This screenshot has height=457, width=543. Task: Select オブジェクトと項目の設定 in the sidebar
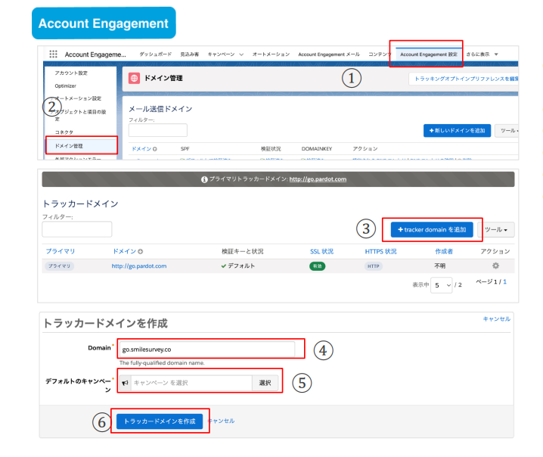click(x=80, y=115)
